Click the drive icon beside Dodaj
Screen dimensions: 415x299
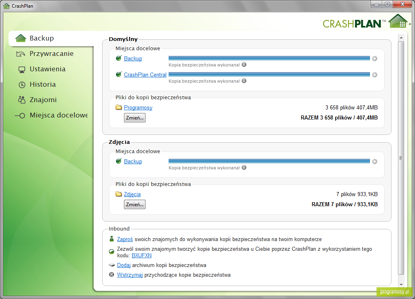pyautogui.click(x=112, y=265)
